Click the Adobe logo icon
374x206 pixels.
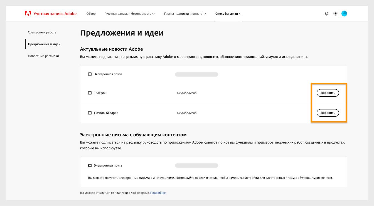click(28, 13)
